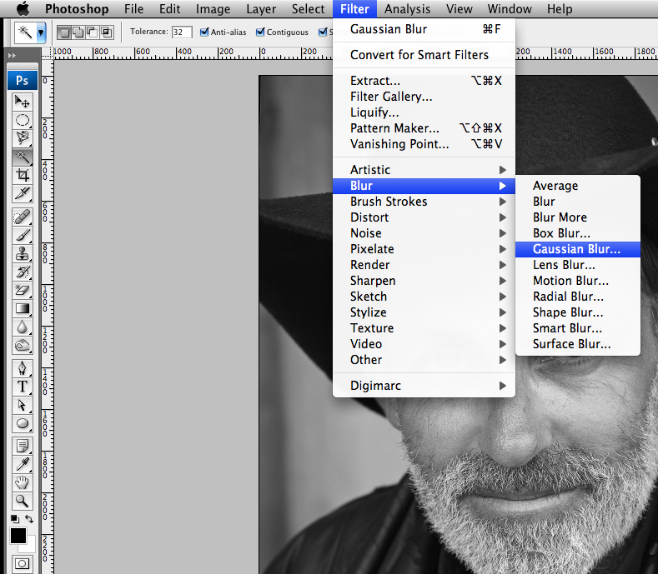Reset default foreground and background colors
Viewport: 658px width, 574px height.
coord(15,519)
